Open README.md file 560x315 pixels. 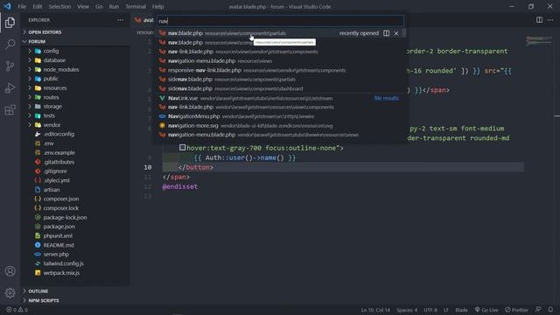pos(75,245)
